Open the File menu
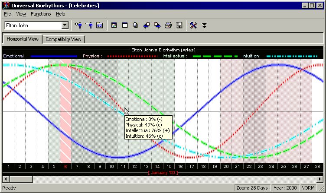This screenshot has width=326, height=193. [x=7, y=14]
